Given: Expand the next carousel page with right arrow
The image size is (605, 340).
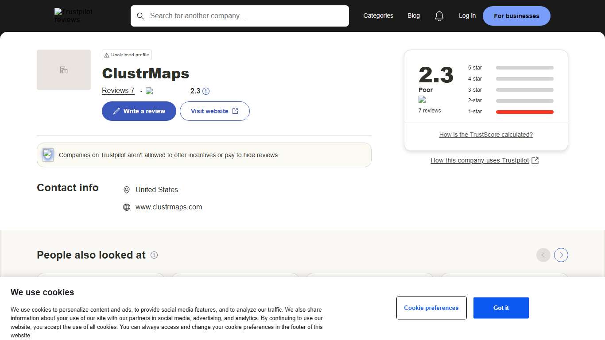Looking at the screenshot, I should pos(561,255).
